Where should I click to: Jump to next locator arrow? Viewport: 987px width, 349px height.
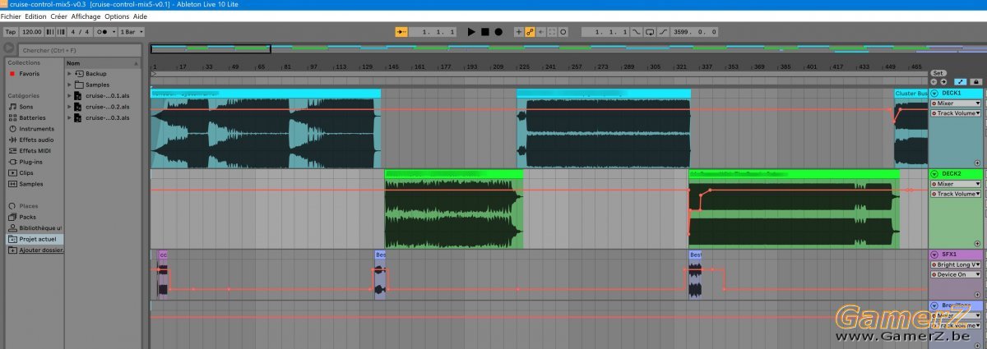[943, 81]
